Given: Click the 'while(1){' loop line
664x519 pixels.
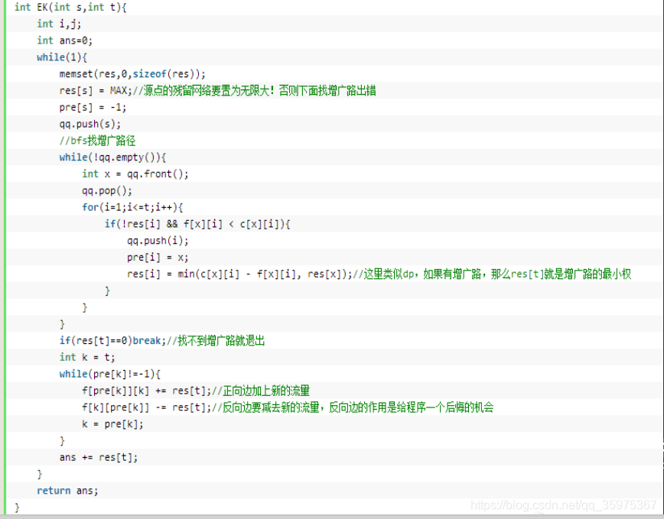Looking at the screenshot, I should pos(62,57).
